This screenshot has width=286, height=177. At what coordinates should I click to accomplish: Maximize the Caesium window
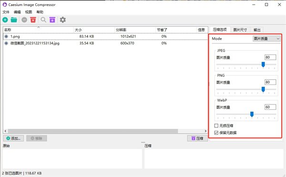[266, 5]
